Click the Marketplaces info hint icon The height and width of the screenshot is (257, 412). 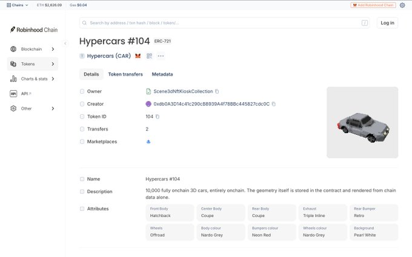coord(82,142)
